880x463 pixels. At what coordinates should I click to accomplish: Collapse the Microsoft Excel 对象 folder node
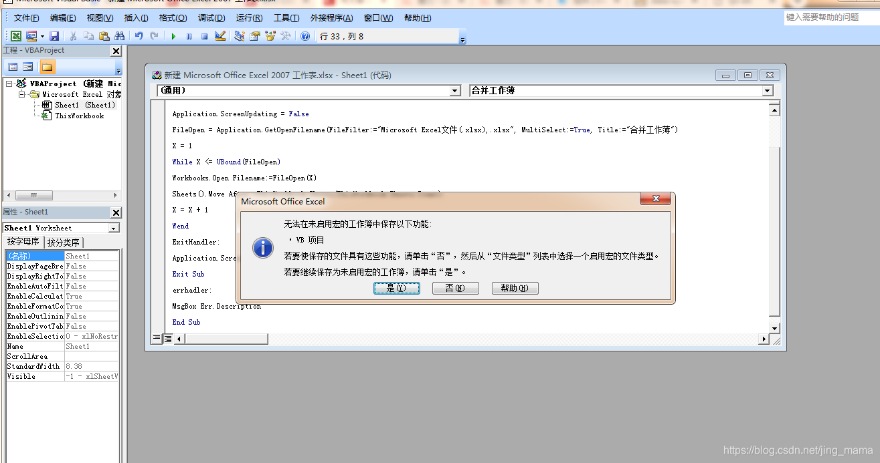[x=21, y=95]
